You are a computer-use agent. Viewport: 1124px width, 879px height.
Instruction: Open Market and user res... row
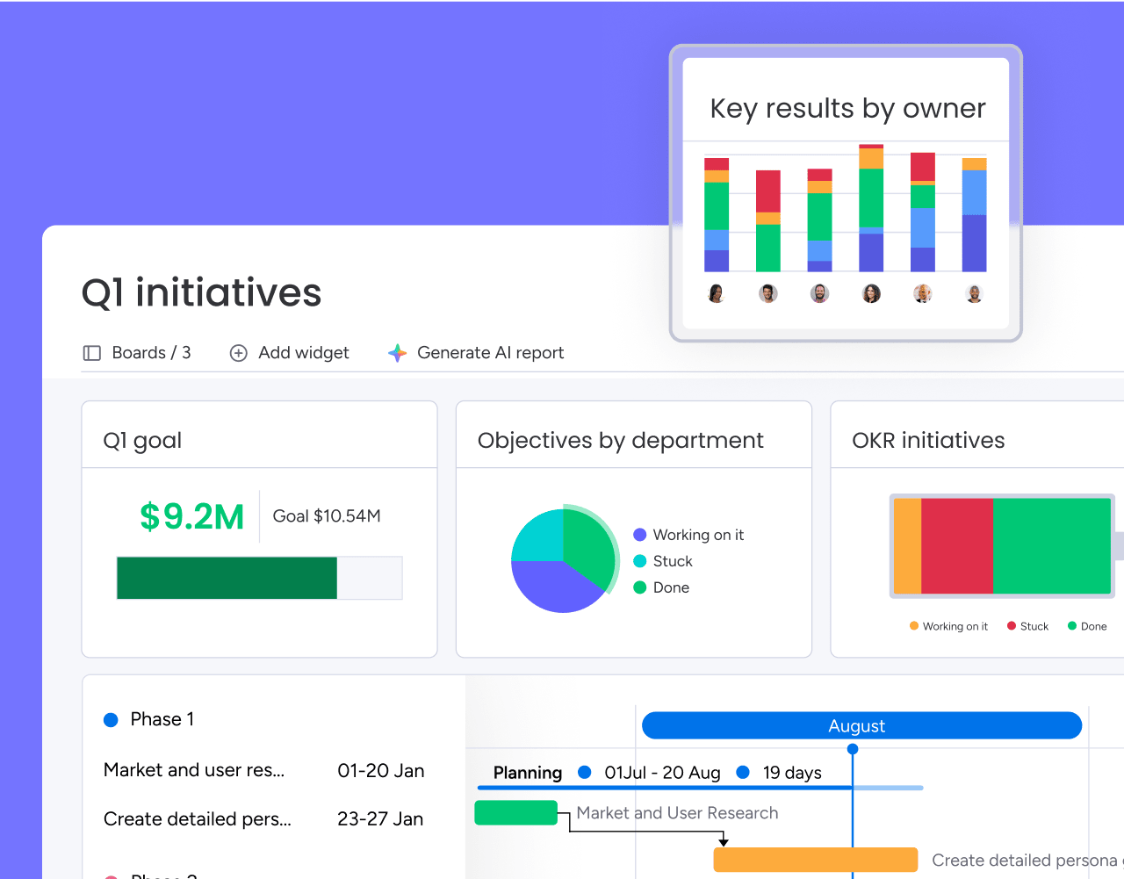pos(194,770)
